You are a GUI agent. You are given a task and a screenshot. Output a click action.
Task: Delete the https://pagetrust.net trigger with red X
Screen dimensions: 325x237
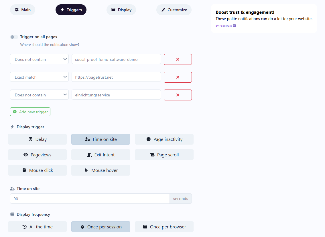coord(178,77)
